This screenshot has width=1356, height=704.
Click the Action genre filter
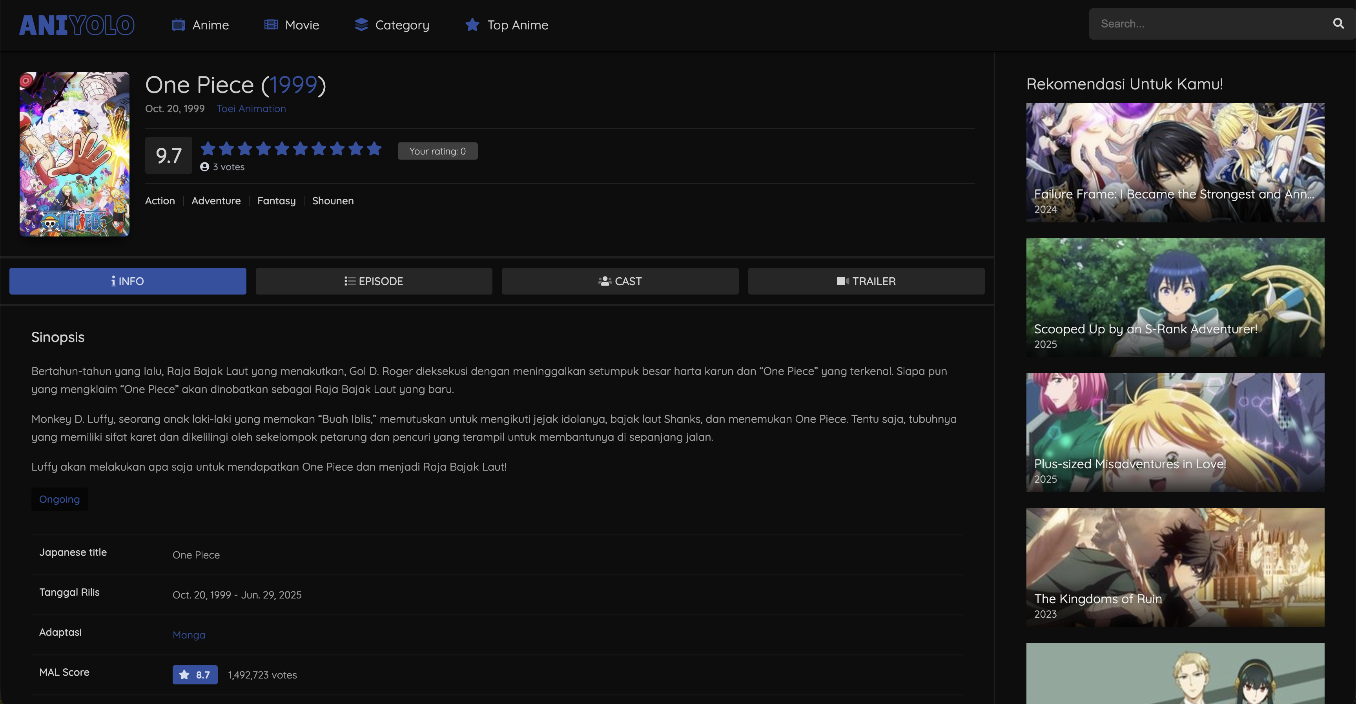(x=160, y=200)
